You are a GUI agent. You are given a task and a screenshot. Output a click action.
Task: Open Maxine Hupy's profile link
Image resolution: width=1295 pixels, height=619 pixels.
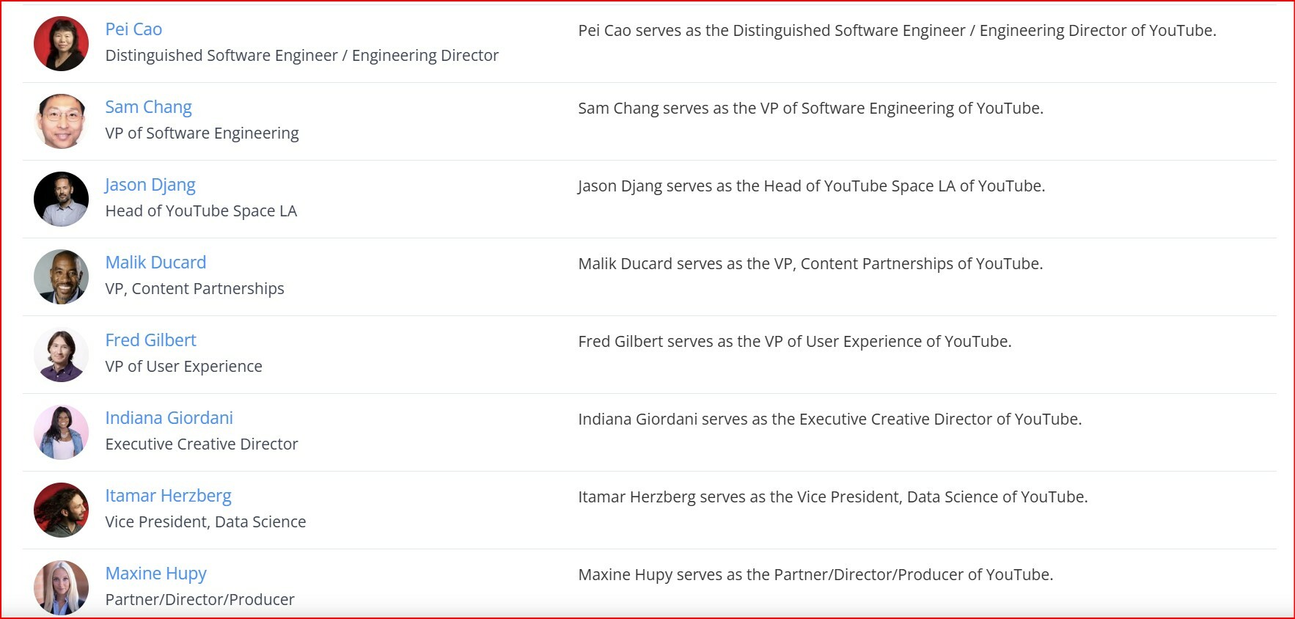[x=156, y=574]
